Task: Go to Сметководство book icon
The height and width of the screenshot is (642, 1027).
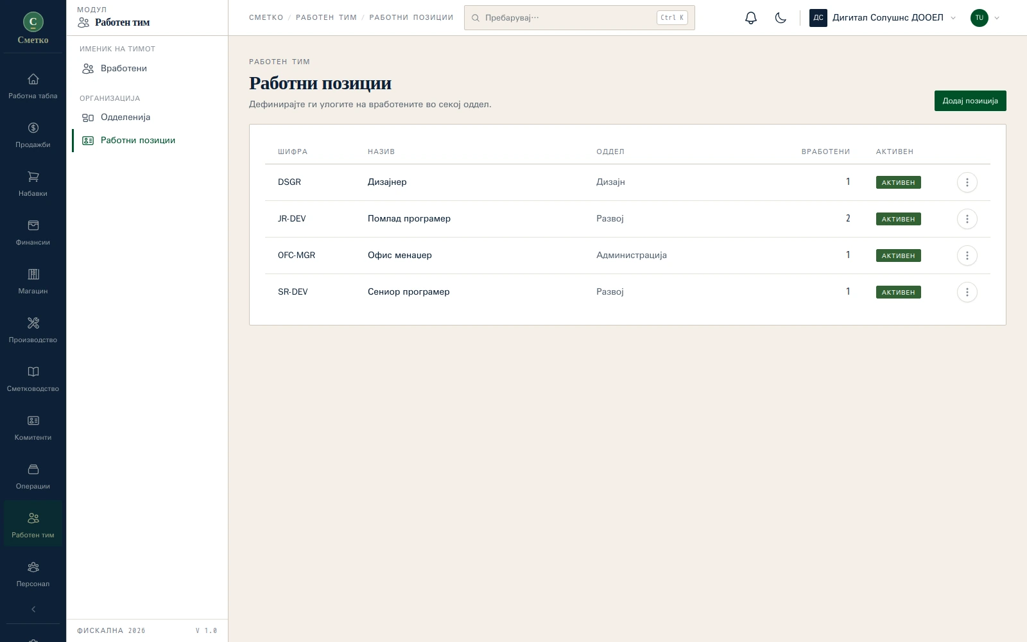Action: pyautogui.click(x=33, y=372)
